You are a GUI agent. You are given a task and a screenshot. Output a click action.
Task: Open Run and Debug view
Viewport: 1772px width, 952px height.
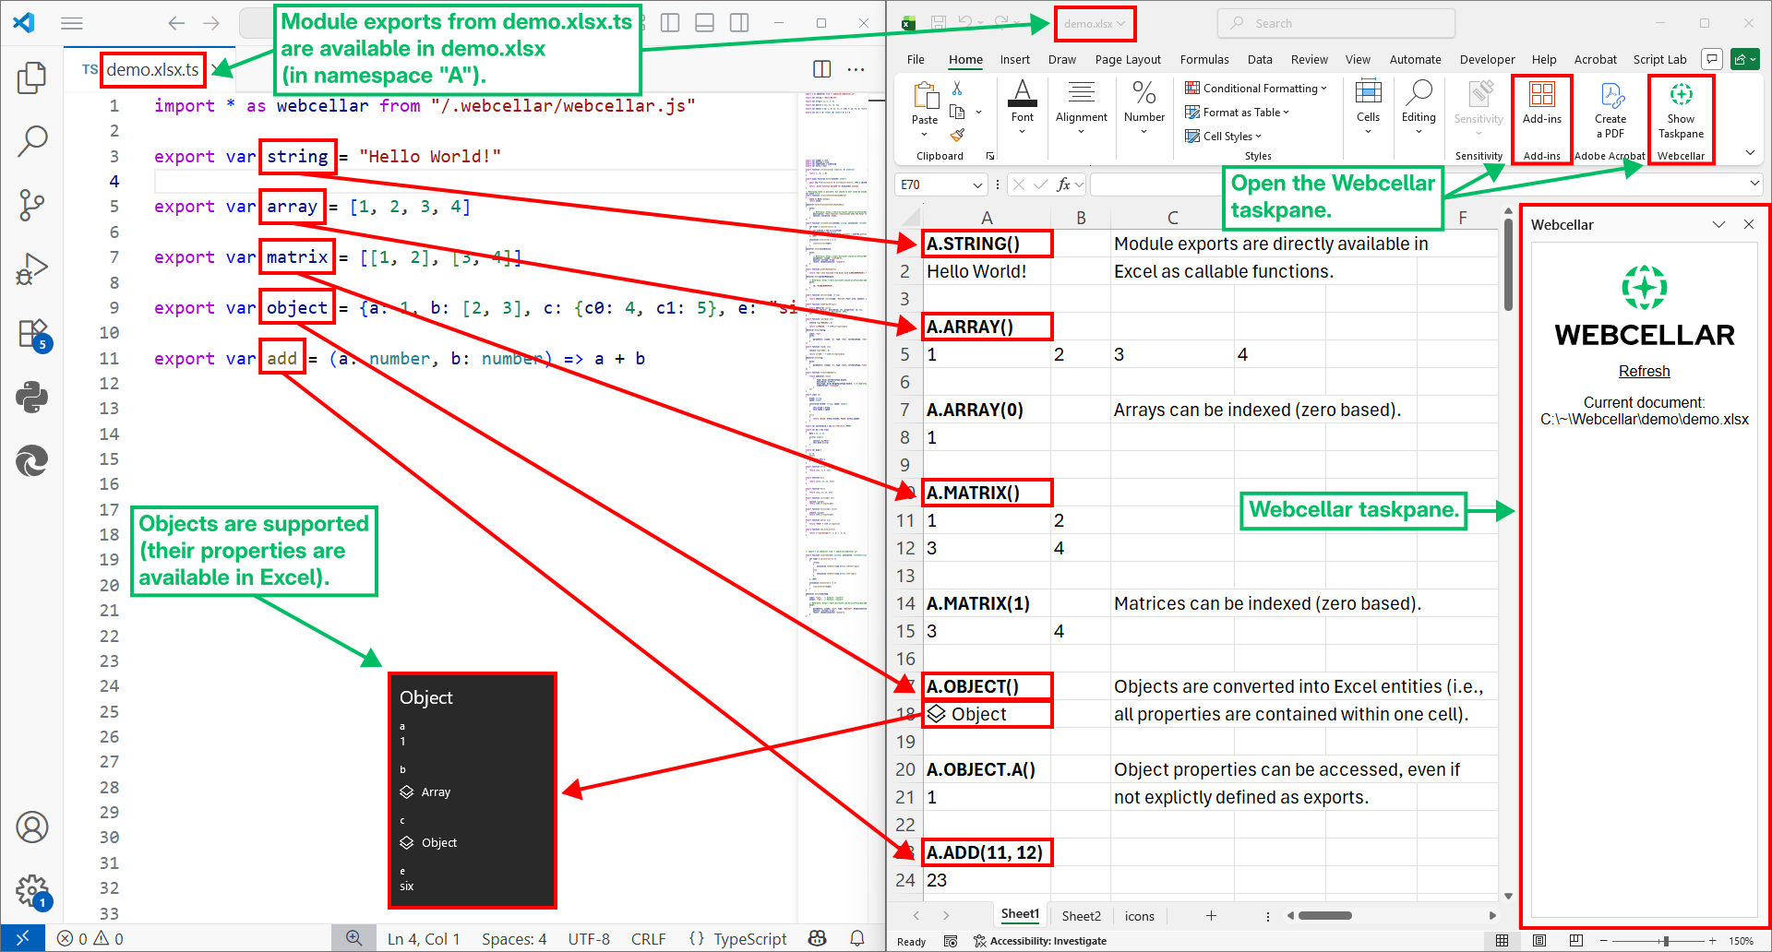(x=32, y=268)
